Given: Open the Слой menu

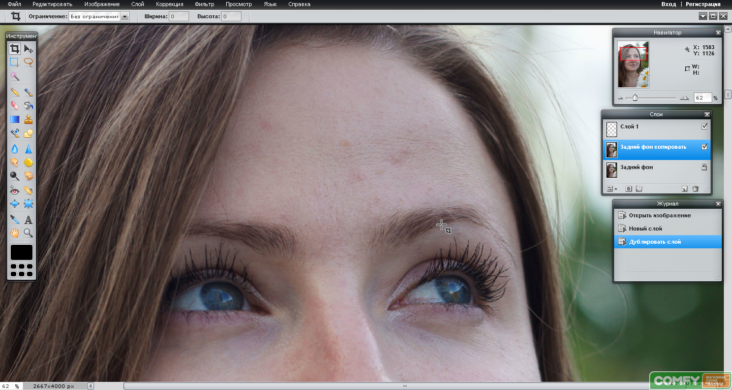Looking at the screenshot, I should (x=138, y=4).
